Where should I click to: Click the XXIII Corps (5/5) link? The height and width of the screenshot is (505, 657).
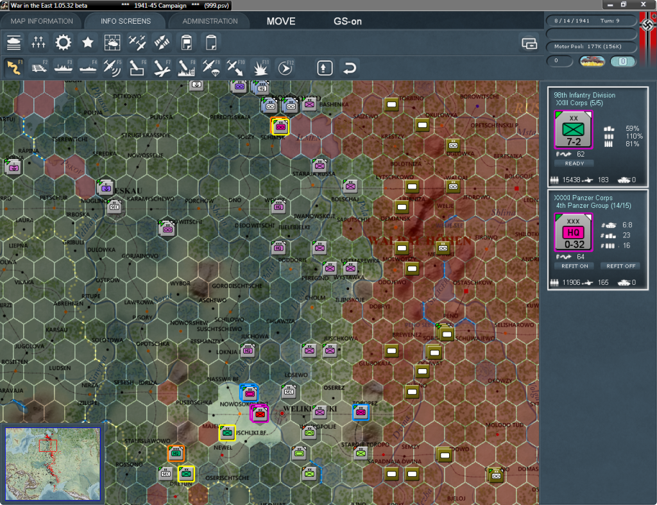tap(579, 103)
